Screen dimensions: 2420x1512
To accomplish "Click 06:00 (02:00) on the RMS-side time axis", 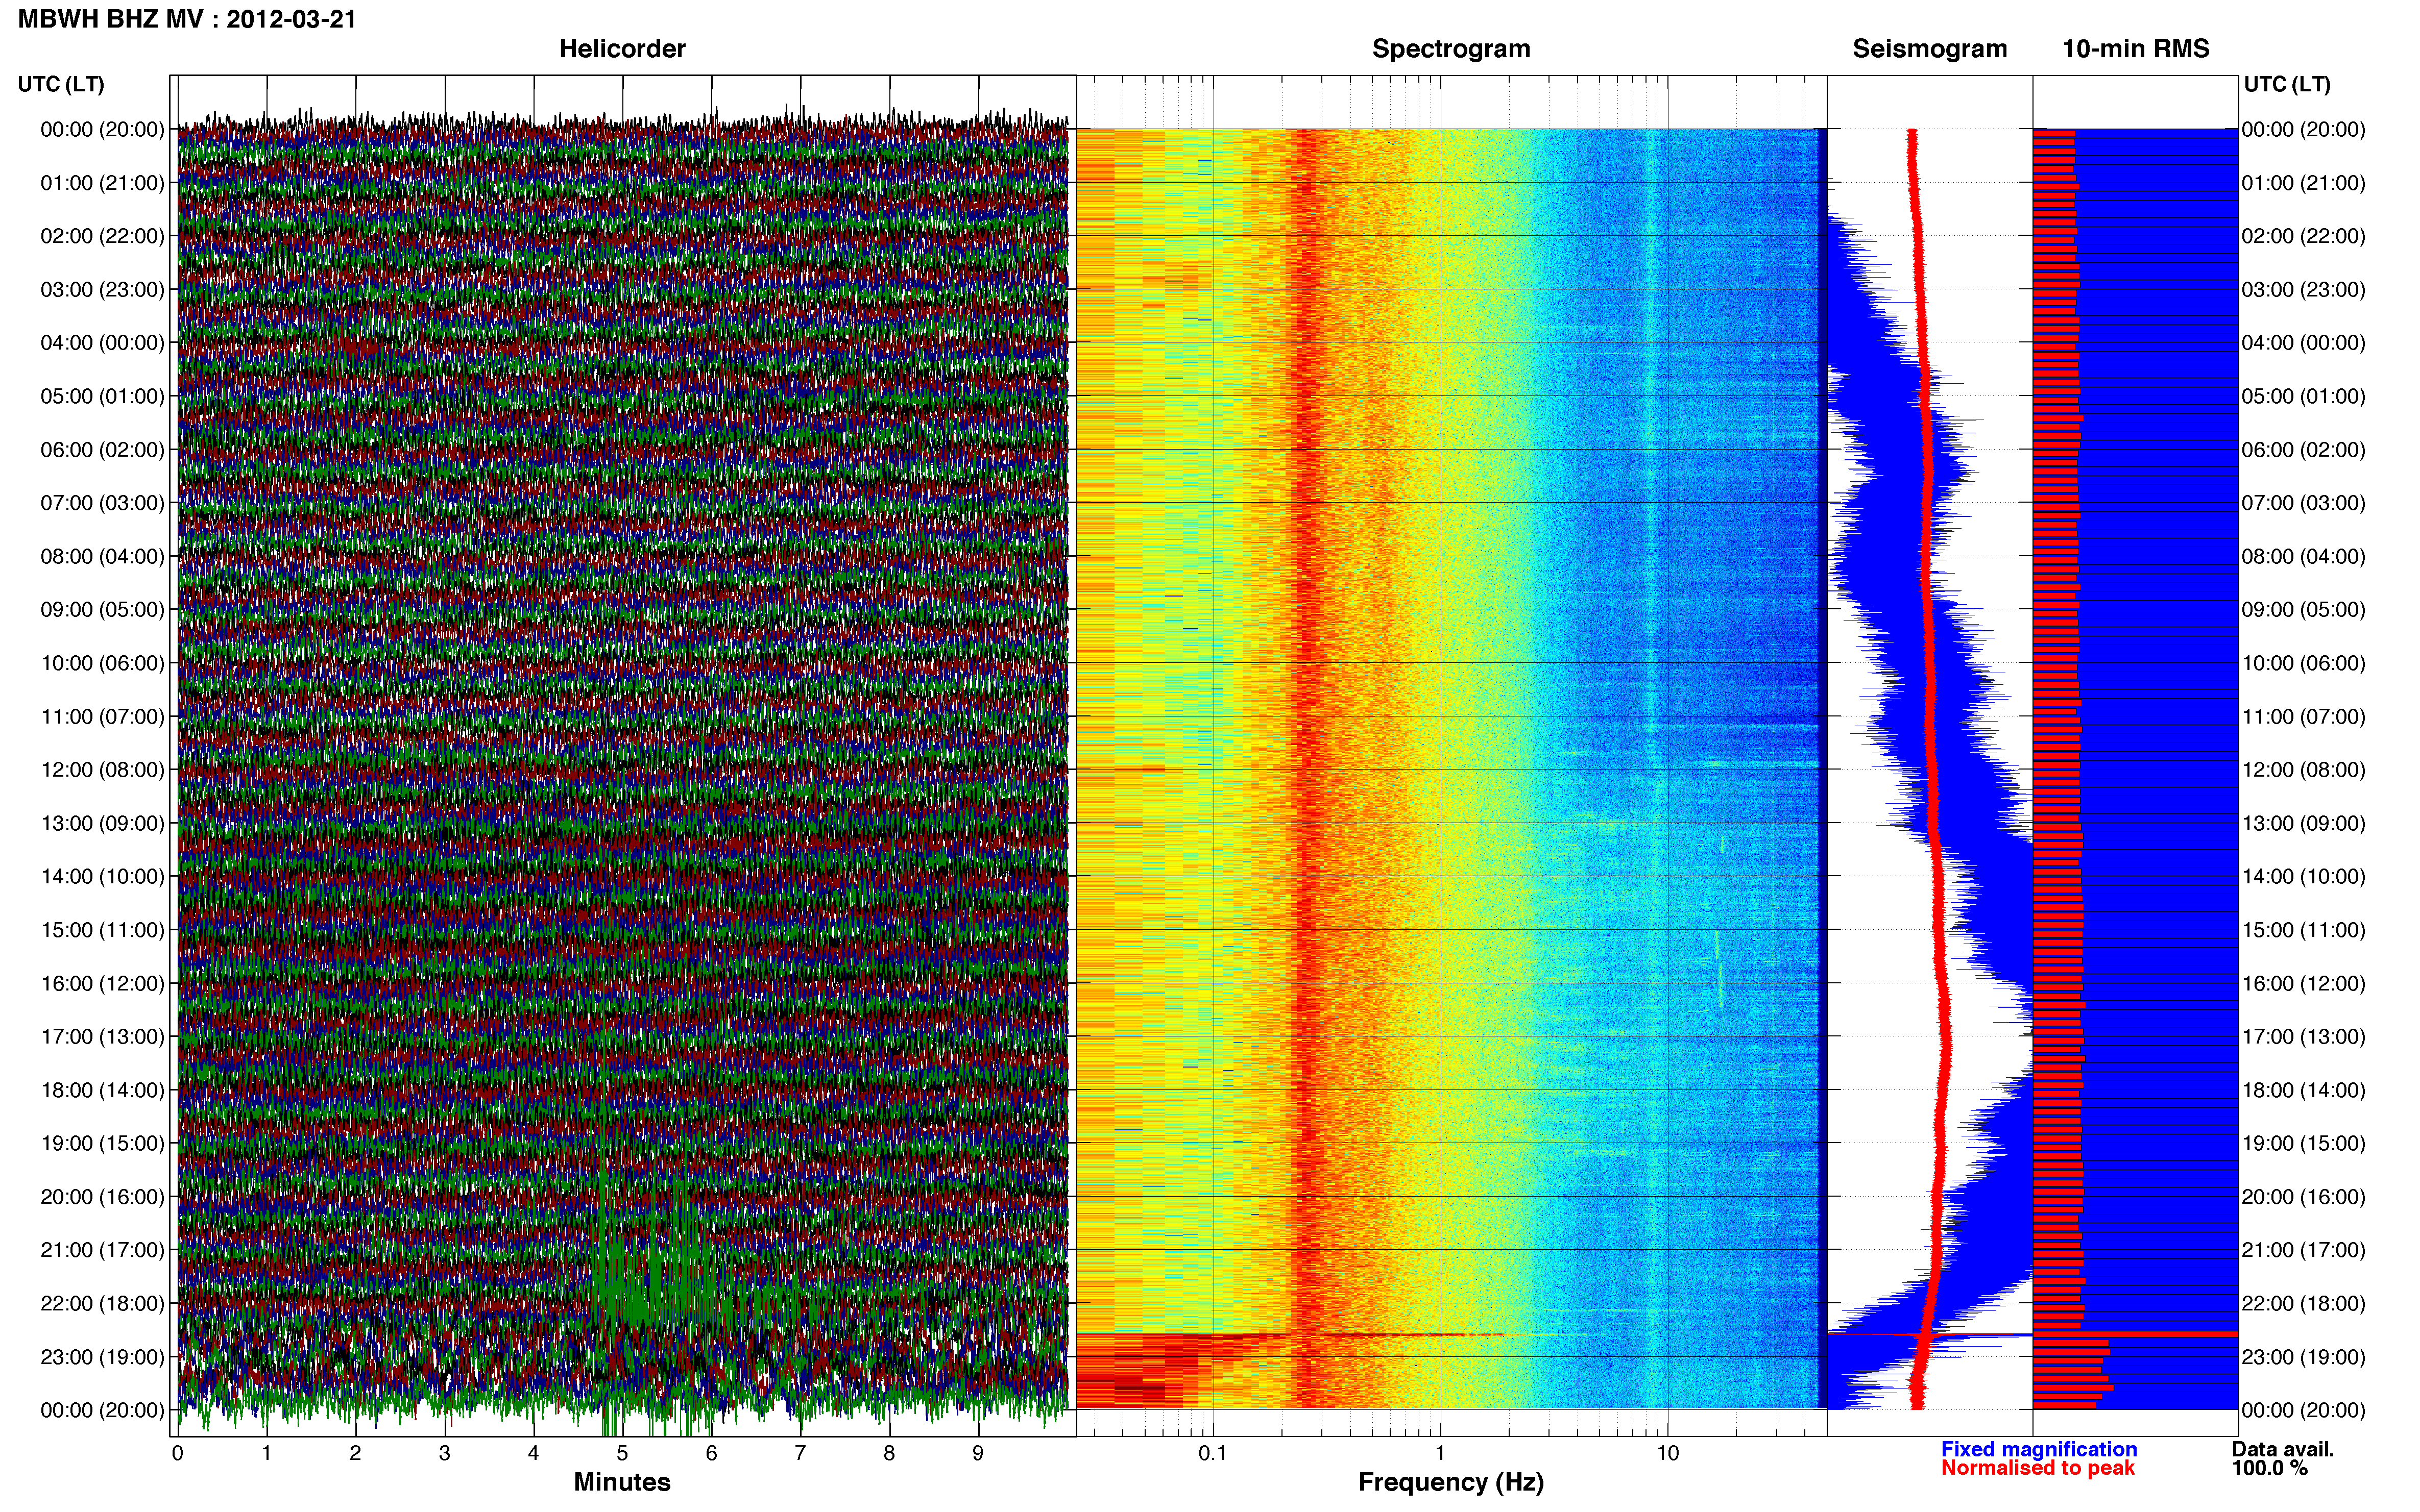I will coord(2304,450).
